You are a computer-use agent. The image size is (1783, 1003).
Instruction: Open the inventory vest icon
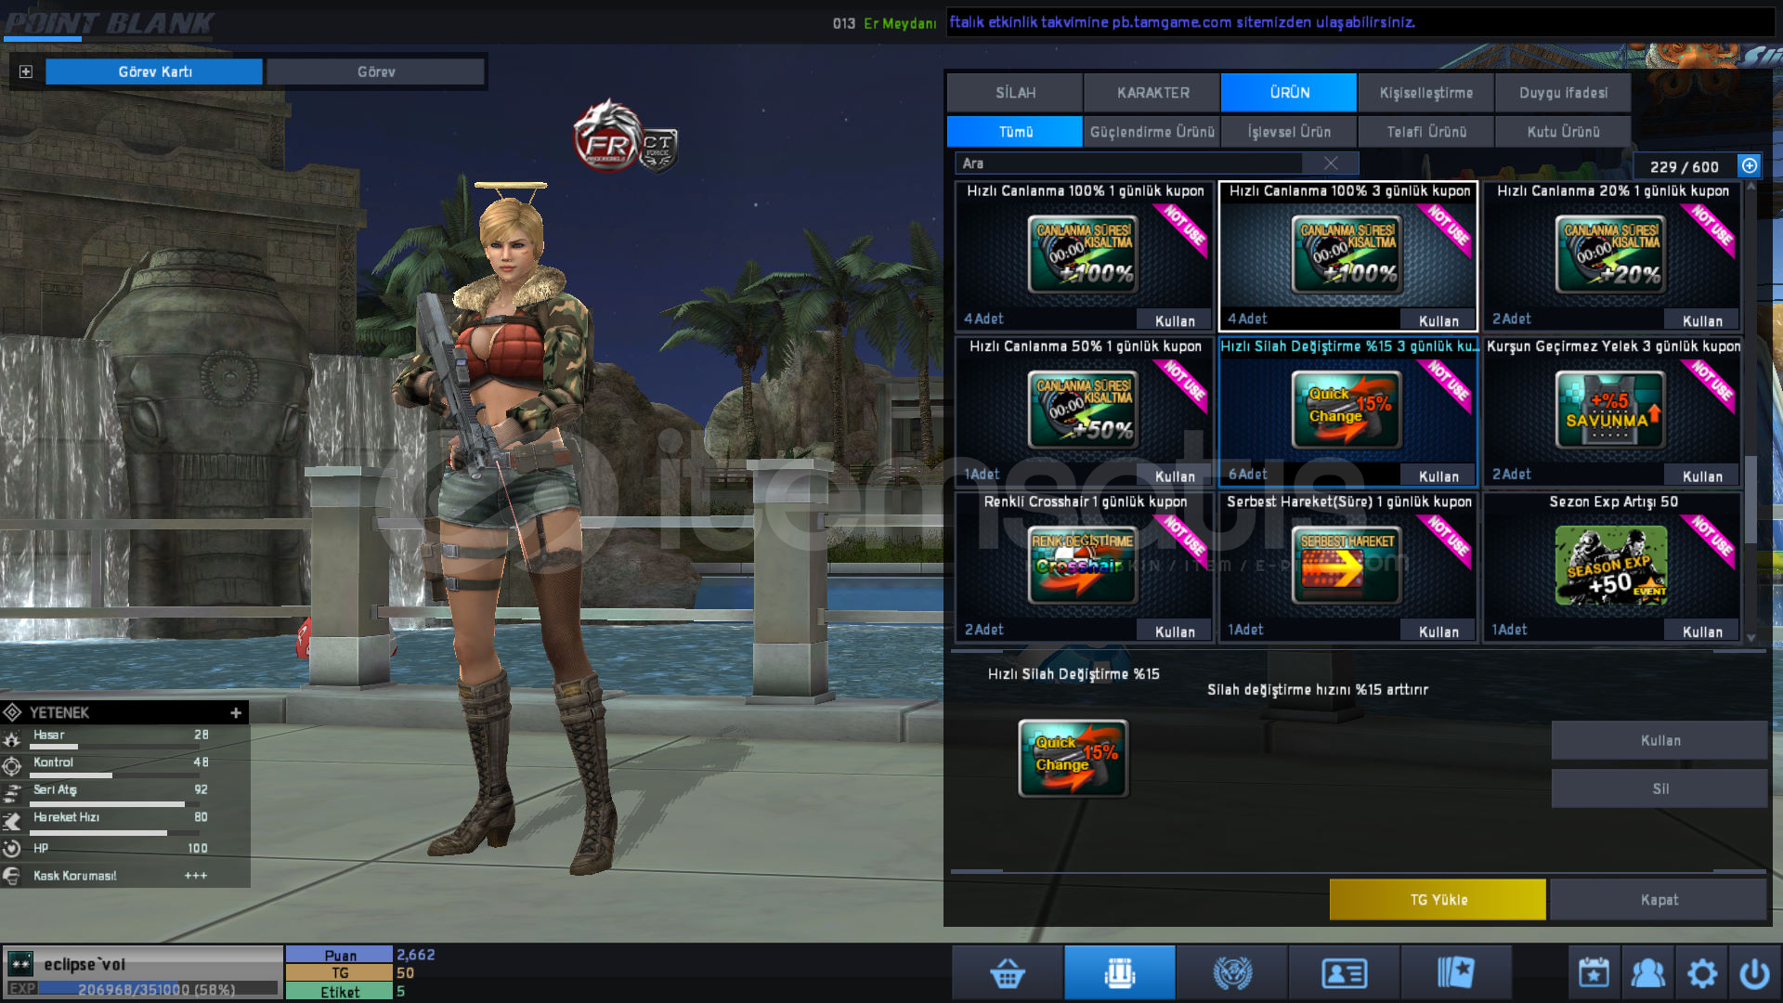pos(1120,972)
